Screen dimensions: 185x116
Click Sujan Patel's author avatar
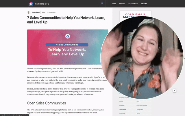click(x=28, y=12)
